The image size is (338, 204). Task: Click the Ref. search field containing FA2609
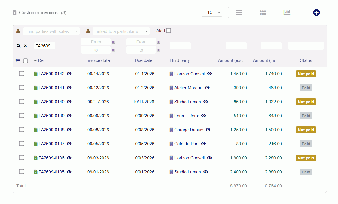coord(45,46)
